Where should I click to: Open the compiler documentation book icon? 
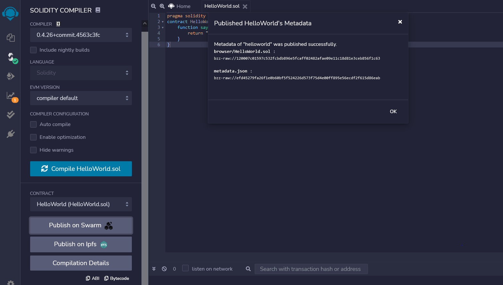coord(98,10)
